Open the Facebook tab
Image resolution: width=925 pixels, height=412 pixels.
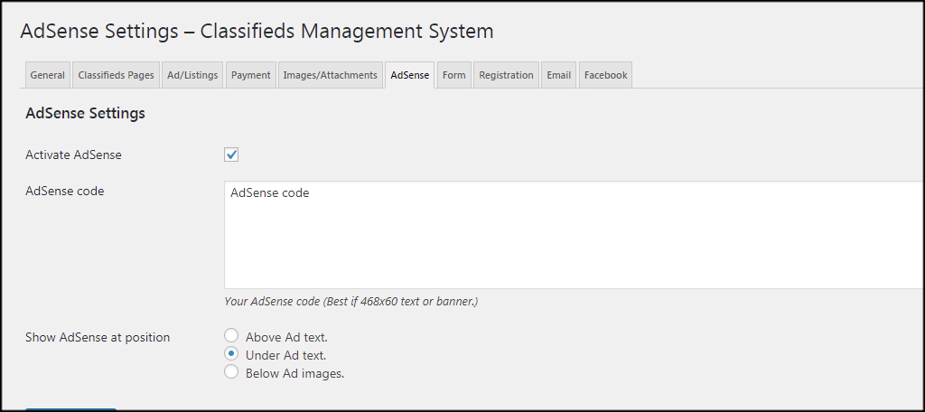coord(605,75)
